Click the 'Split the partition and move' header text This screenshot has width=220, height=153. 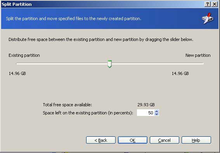click(73, 19)
